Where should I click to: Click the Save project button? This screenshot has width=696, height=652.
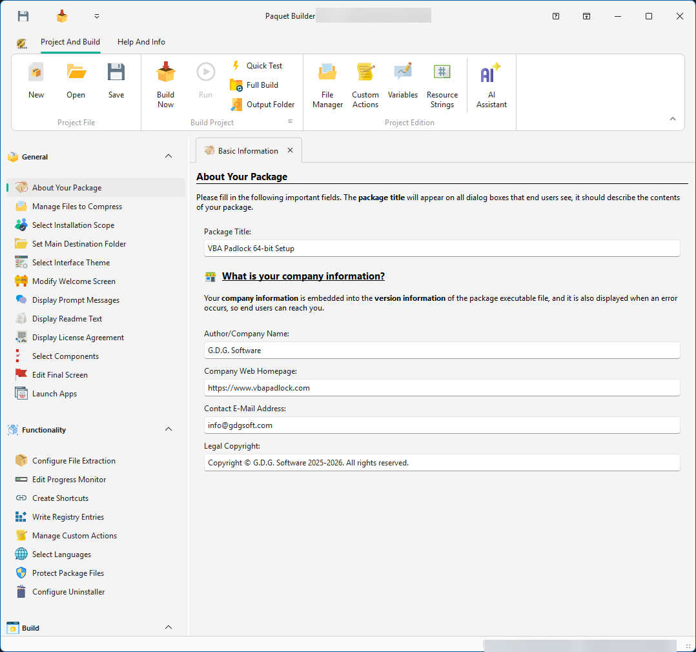(116, 81)
